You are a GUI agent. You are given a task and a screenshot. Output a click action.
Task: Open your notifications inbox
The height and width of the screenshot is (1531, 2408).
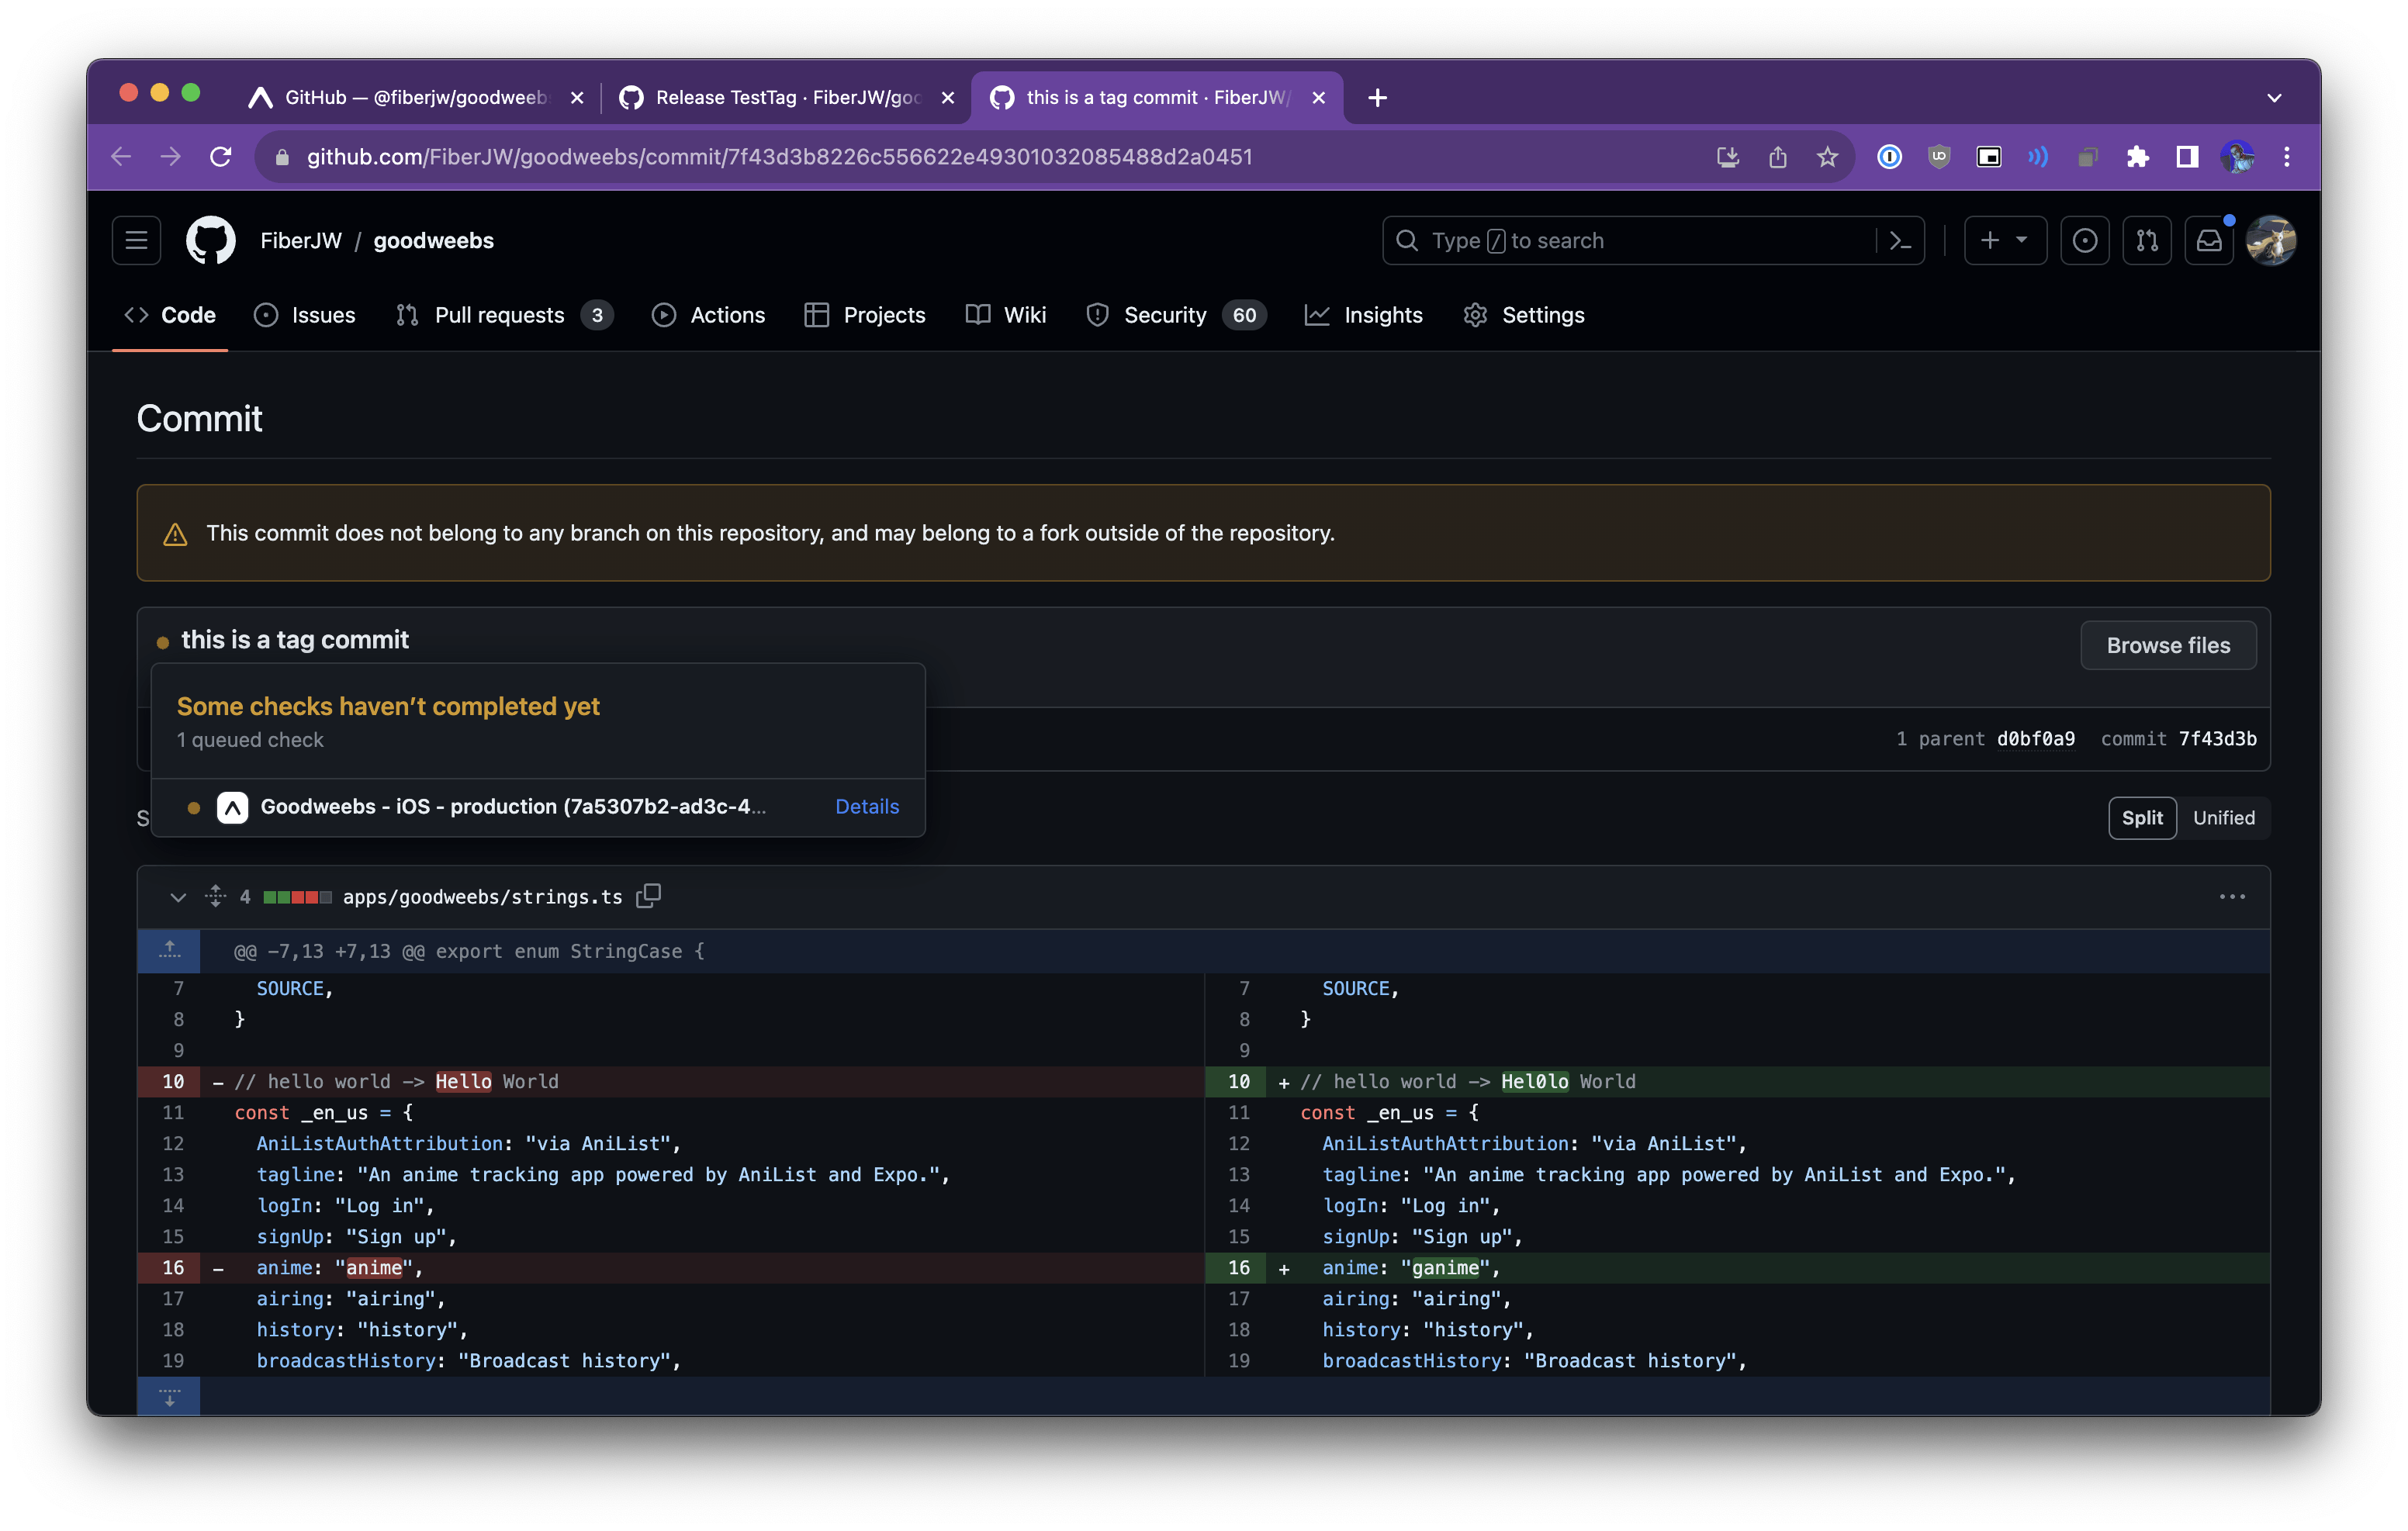click(2209, 240)
